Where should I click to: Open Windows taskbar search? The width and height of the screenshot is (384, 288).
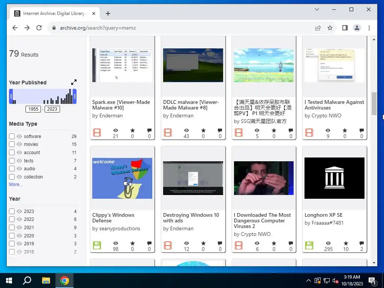[x=27, y=280]
